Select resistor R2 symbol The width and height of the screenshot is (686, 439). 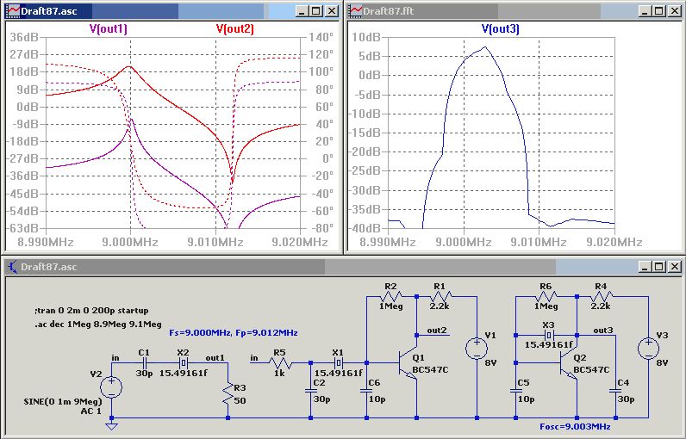pos(390,297)
